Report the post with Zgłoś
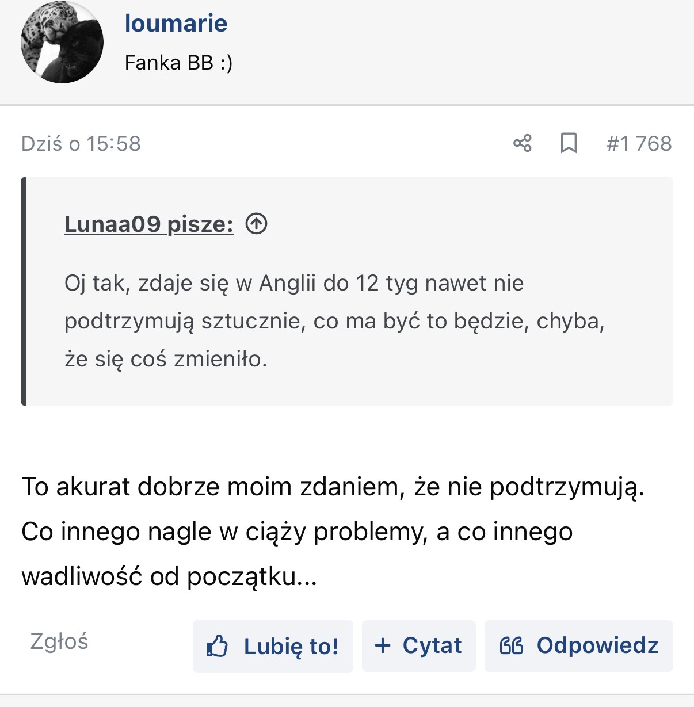Image resolution: width=694 pixels, height=707 pixels. tap(59, 641)
